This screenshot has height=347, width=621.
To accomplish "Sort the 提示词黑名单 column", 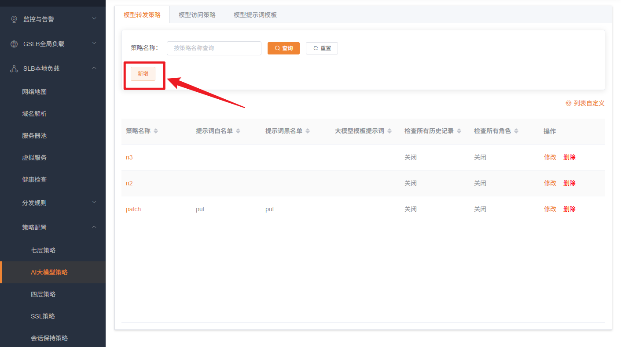I will pos(307,130).
